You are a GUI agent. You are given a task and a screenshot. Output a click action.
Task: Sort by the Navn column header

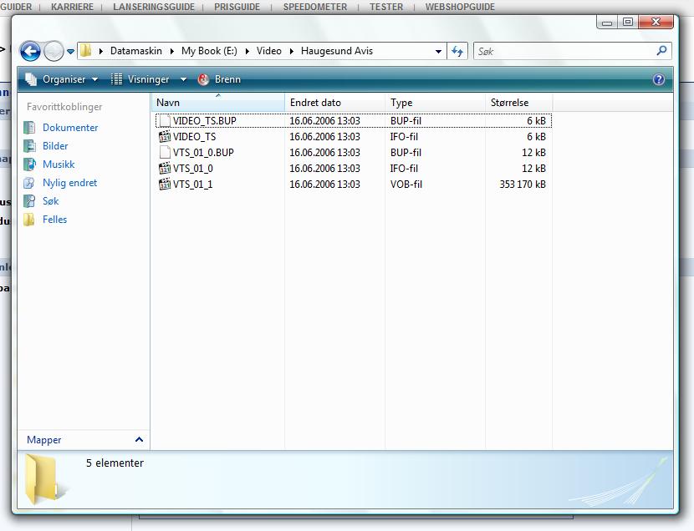pos(217,103)
